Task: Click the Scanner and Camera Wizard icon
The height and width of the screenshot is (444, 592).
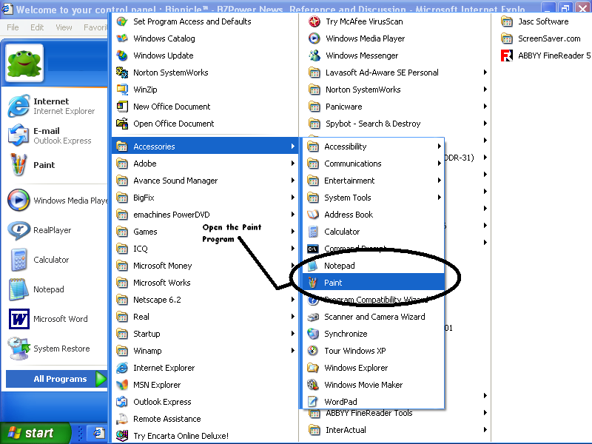Action: coord(312,317)
